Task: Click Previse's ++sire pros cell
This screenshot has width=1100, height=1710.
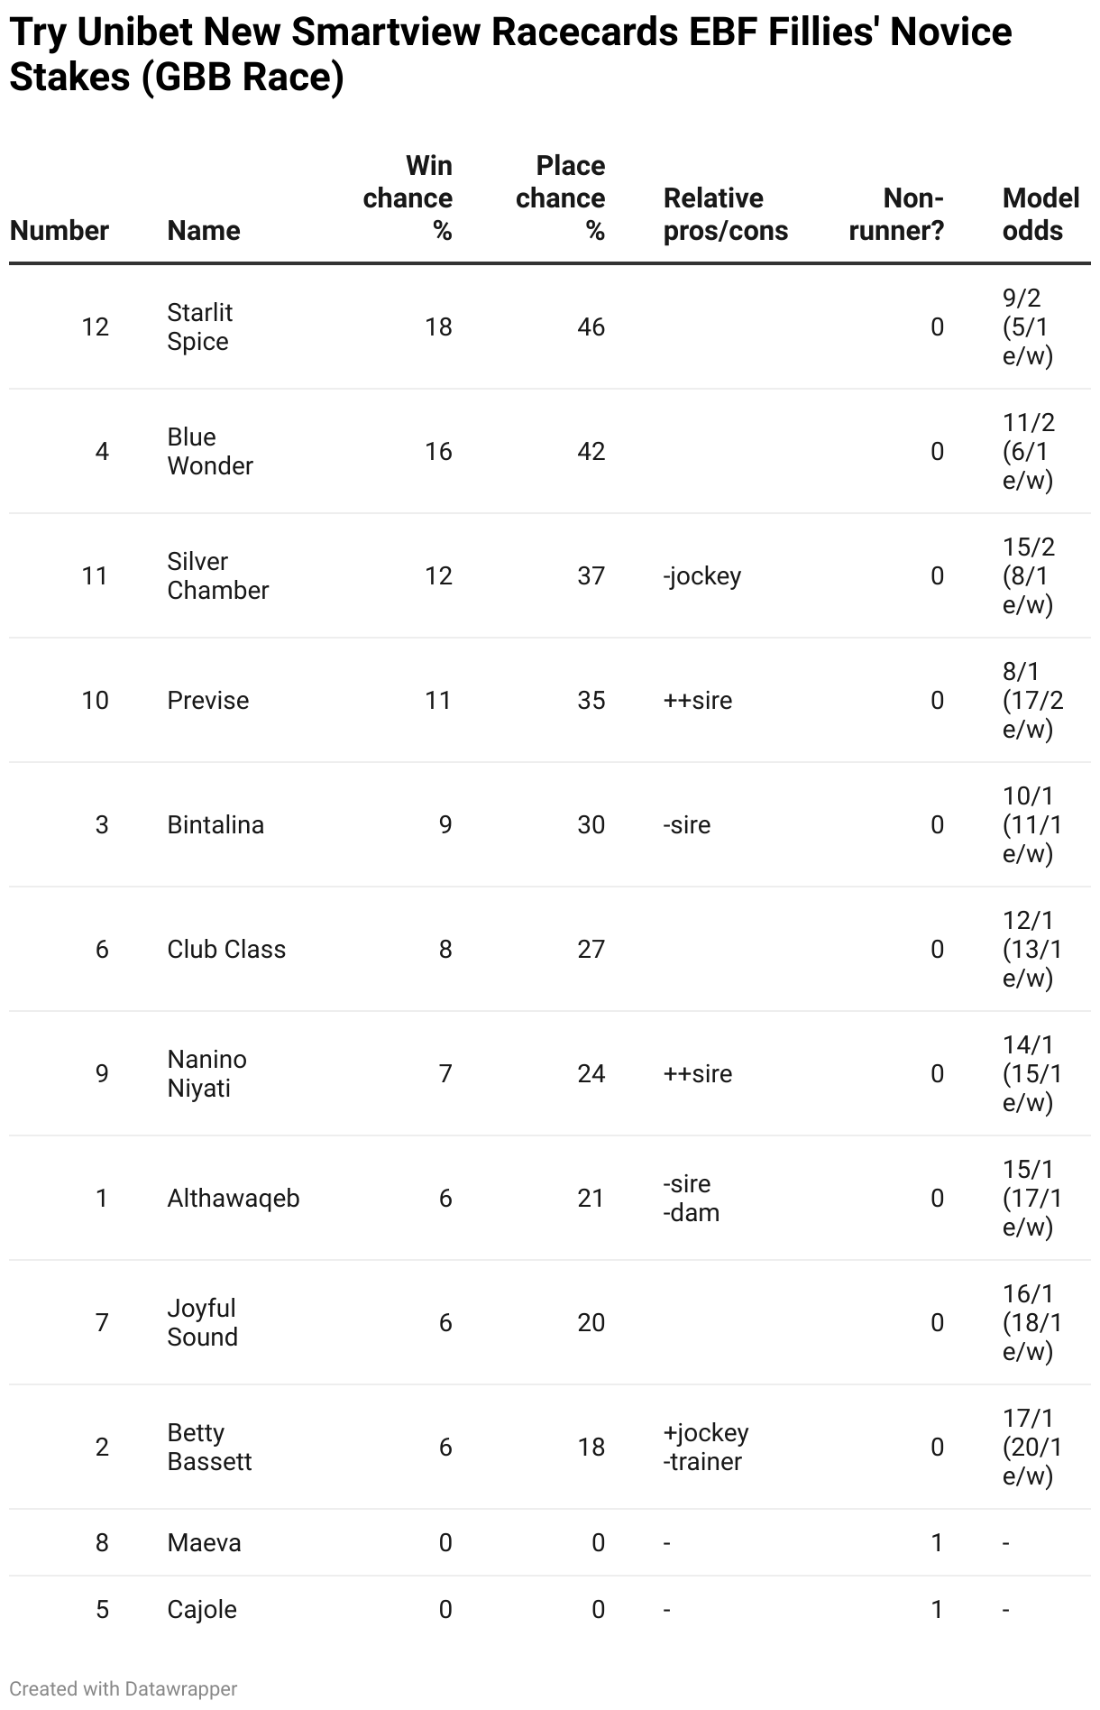Action: tap(698, 700)
